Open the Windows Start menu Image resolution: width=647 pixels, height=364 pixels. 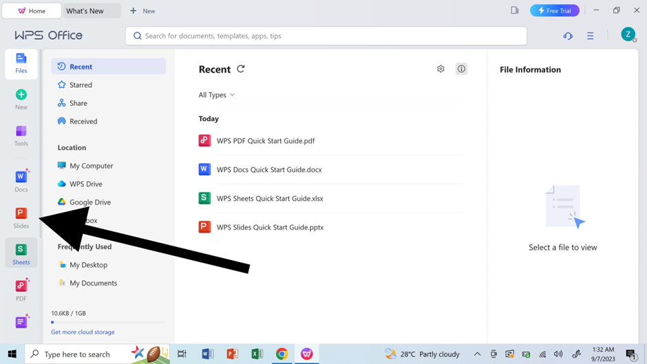click(x=12, y=354)
